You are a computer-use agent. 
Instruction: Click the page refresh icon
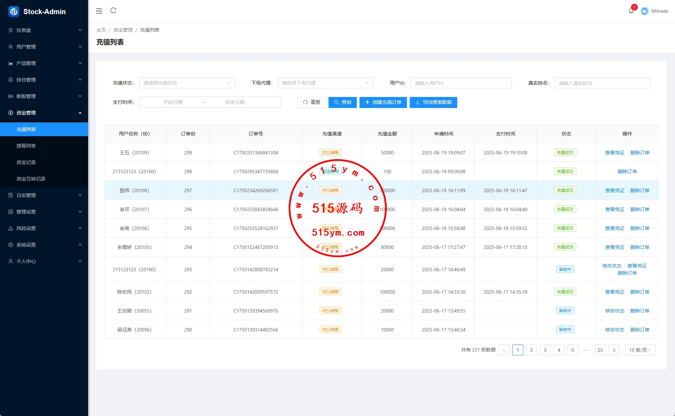point(113,11)
